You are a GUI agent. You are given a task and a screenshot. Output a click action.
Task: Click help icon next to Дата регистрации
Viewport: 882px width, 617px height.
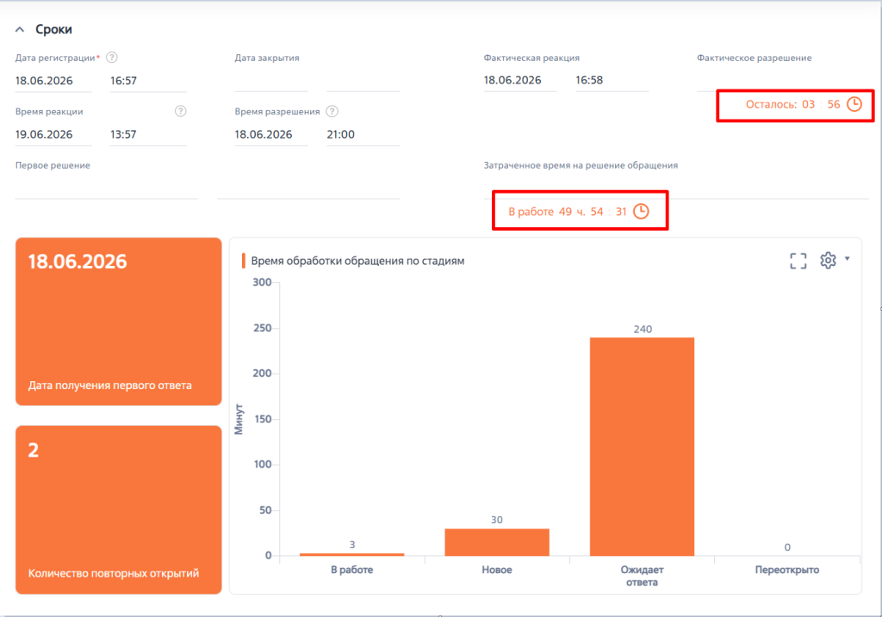pyautogui.click(x=112, y=58)
